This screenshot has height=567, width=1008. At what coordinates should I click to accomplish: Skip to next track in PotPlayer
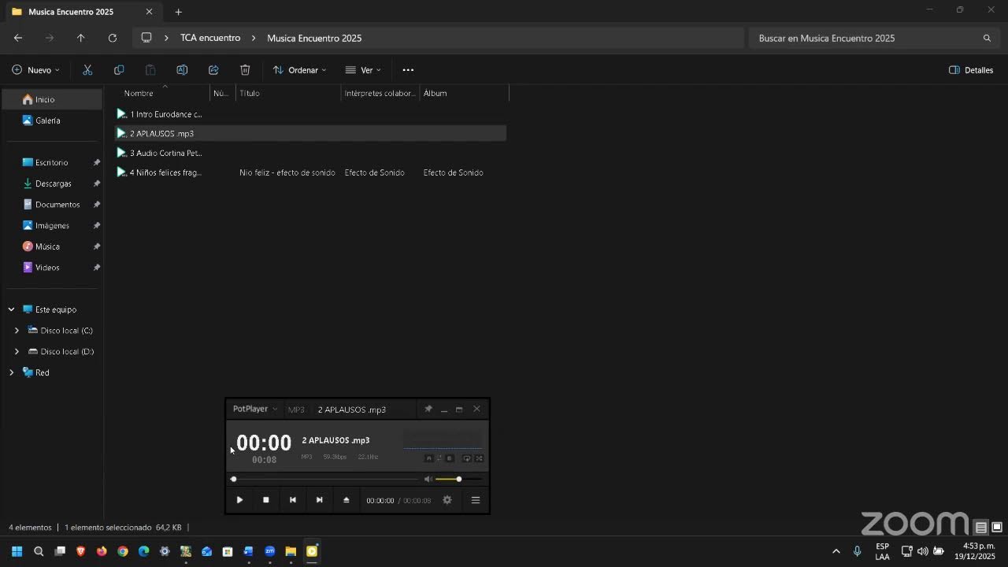319,500
